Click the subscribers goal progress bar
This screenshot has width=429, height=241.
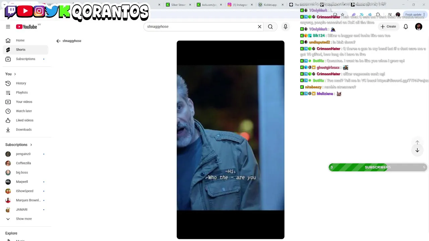tap(378, 167)
